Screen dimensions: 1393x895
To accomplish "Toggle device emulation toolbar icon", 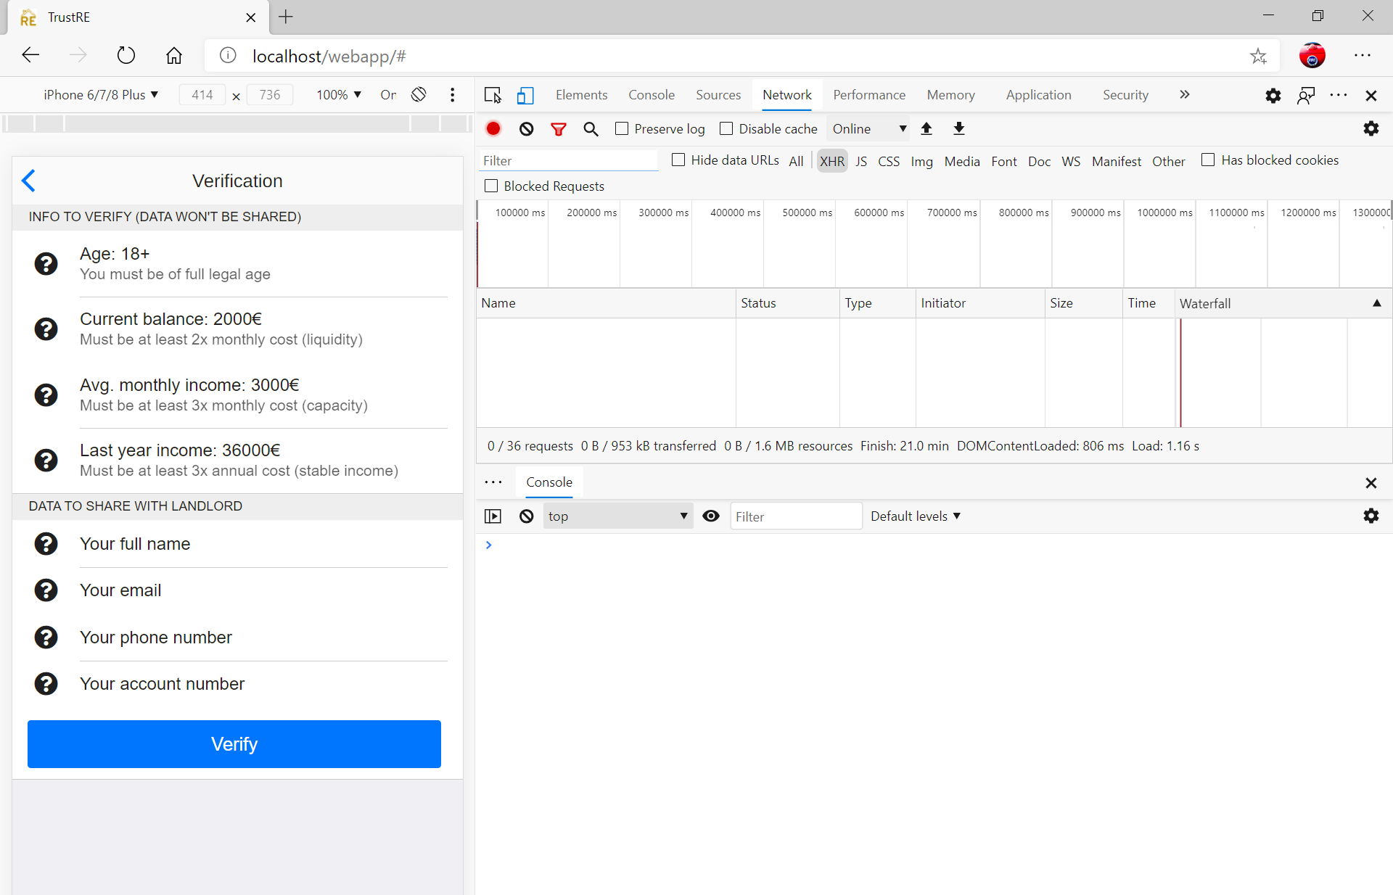I will pos(525,95).
